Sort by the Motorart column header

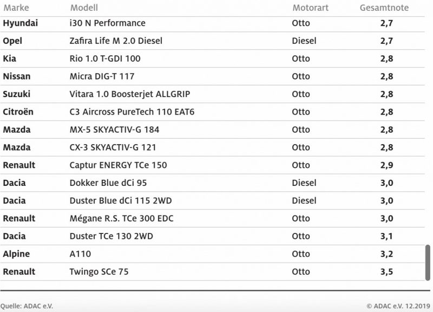tap(310, 8)
